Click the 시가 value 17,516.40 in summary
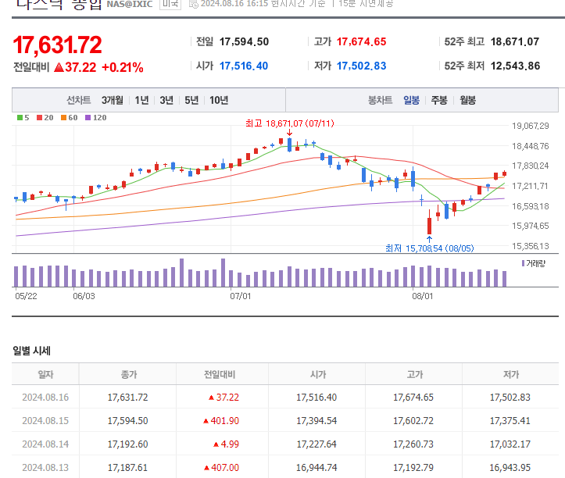 point(244,66)
